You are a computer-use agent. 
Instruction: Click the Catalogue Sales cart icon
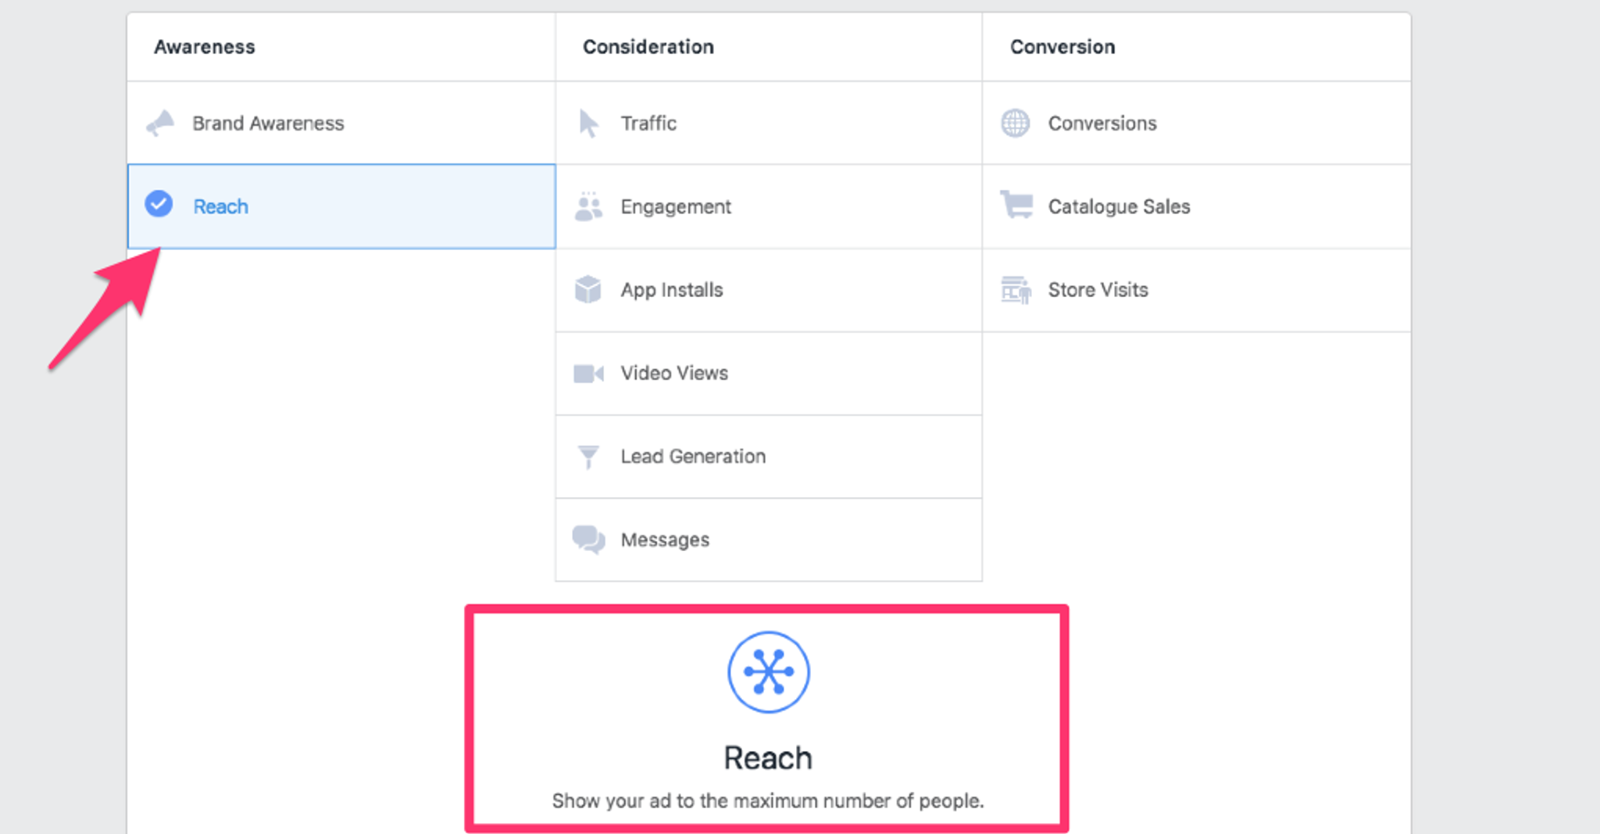pos(1016,206)
